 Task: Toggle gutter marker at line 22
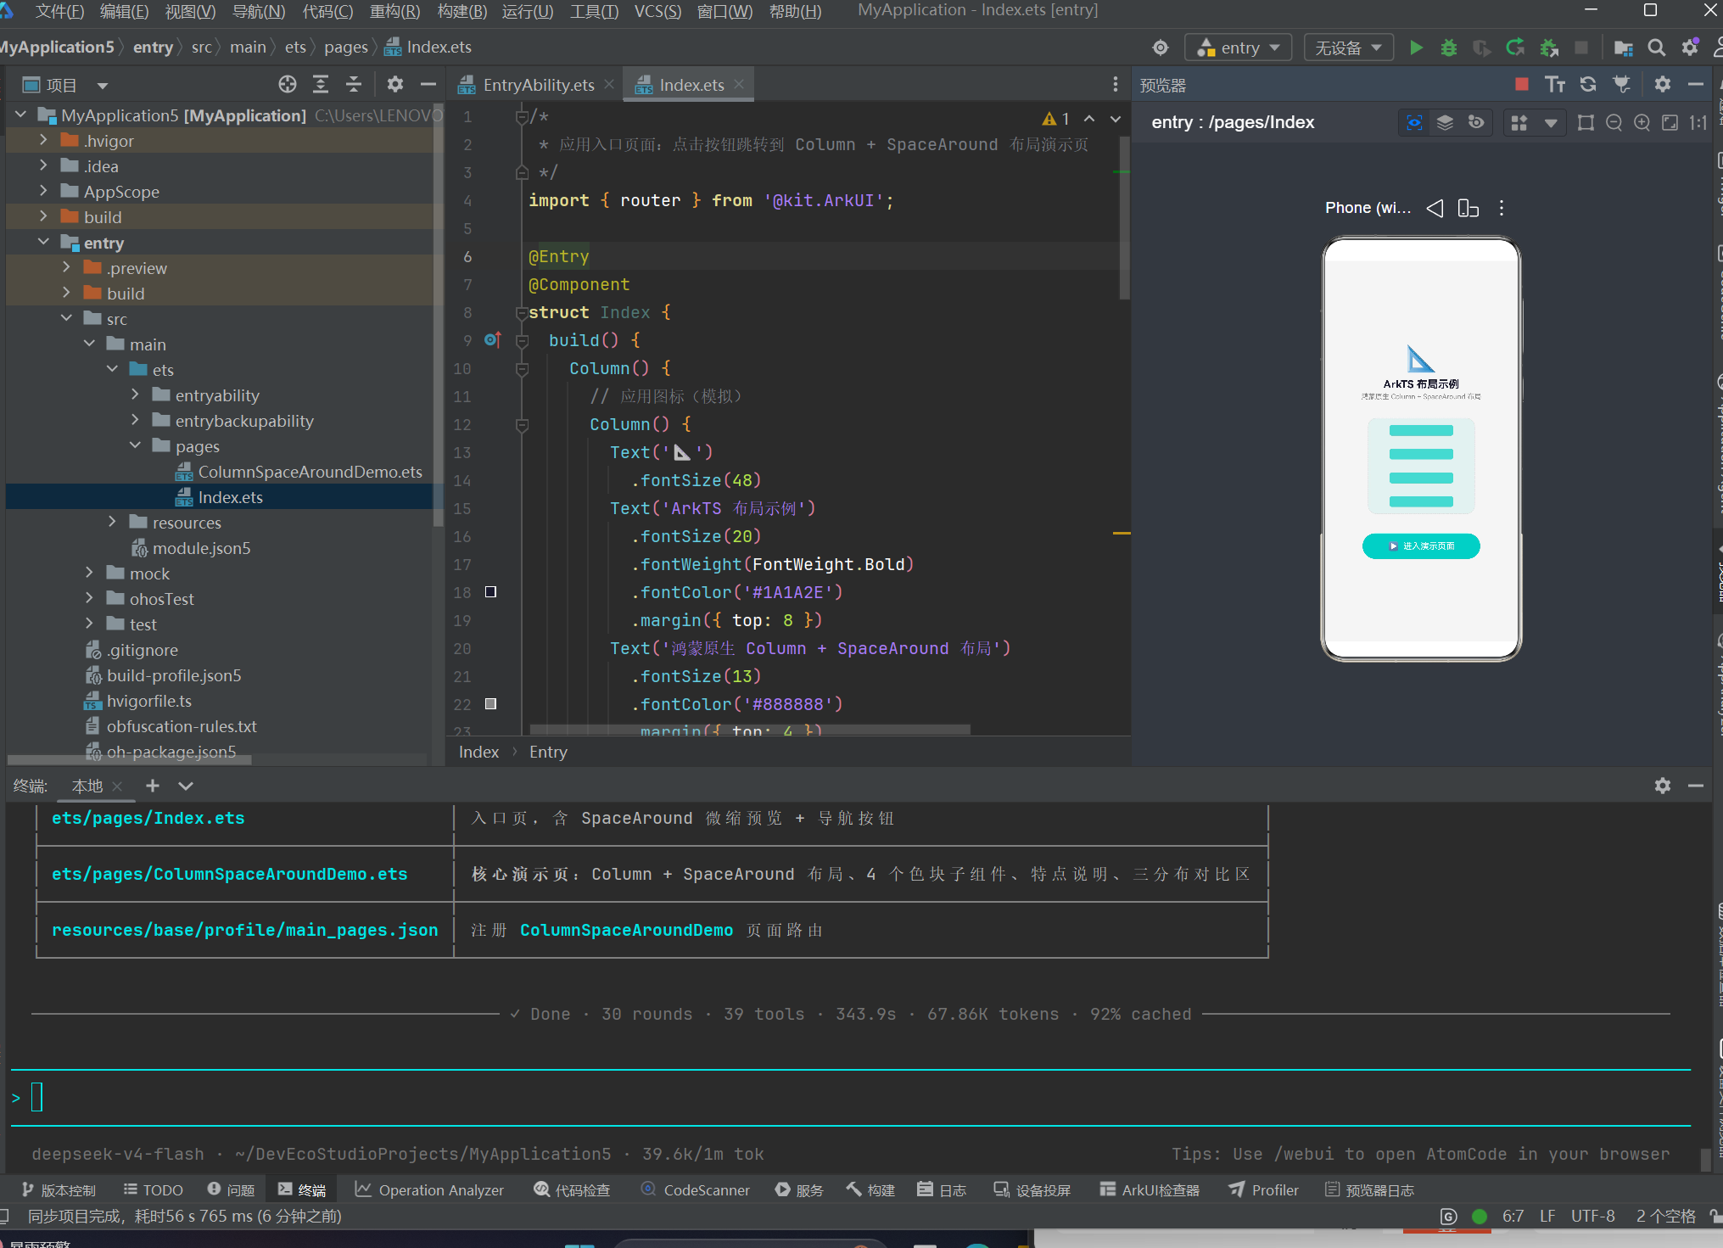[490, 704]
